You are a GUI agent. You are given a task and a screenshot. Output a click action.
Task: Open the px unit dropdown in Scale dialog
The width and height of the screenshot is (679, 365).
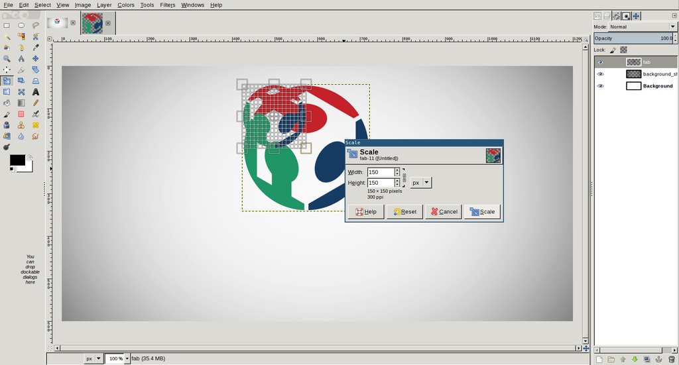[421, 183]
